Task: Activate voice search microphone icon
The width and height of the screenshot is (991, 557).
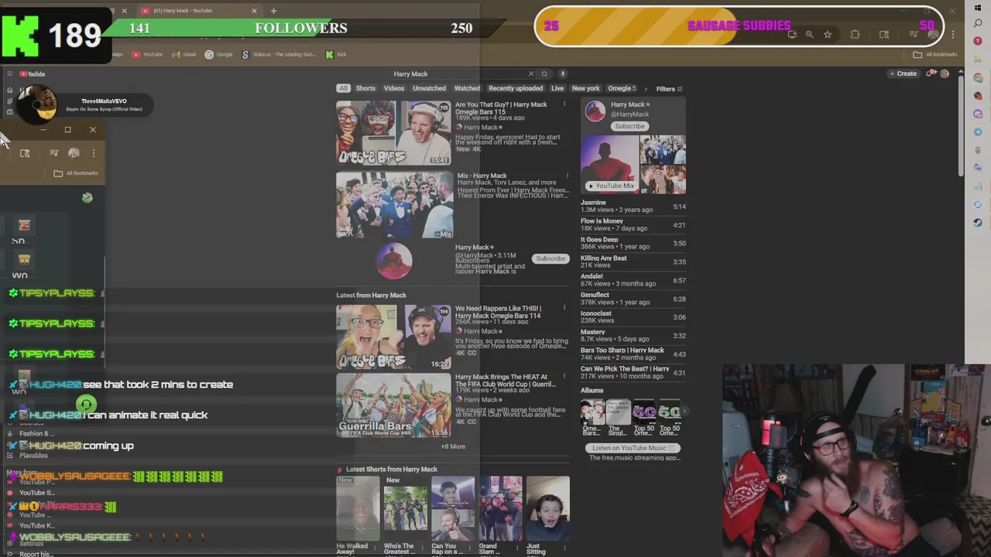Action: click(x=563, y=74)
